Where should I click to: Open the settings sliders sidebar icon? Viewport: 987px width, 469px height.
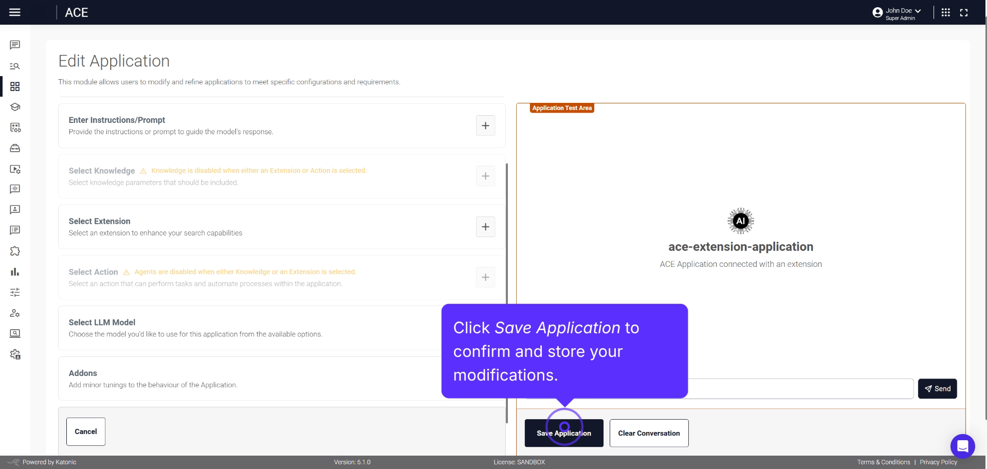15,292
